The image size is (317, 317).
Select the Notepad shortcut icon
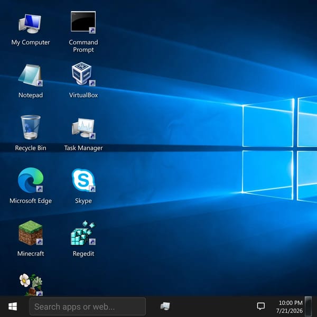(x=31, y=75)
